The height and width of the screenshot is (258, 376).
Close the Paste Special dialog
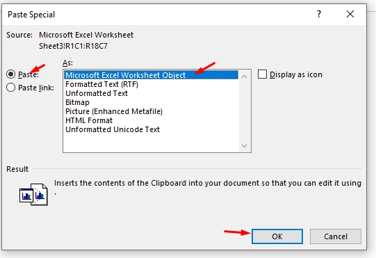(350, 14)
